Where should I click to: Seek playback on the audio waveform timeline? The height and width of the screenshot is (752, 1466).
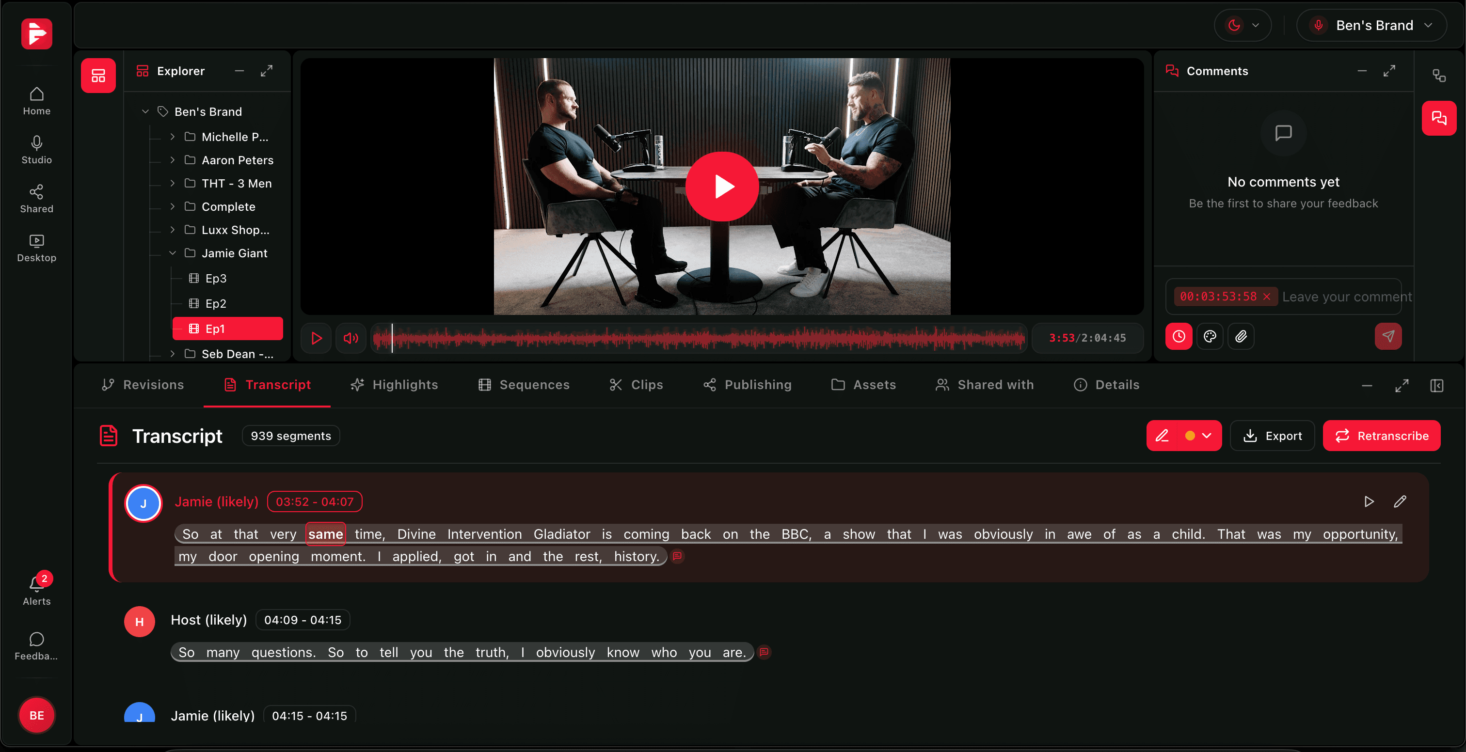coord(697,338)
